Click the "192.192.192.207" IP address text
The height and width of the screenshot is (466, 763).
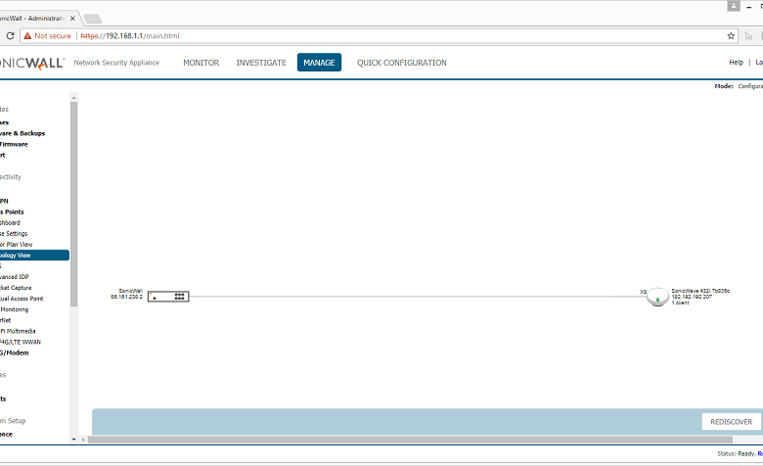(x=692, y=297)
